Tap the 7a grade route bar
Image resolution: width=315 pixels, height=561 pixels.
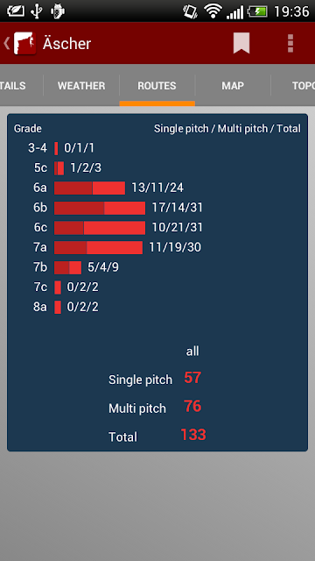(98, 247)
